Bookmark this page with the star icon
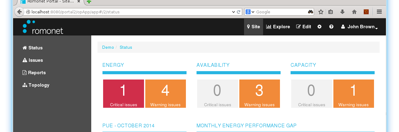 (321, 12)
